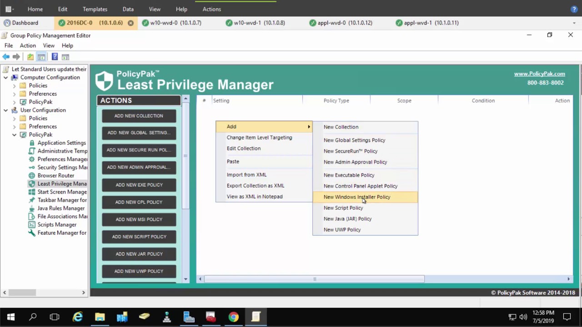This screenshot has width=582, height=327.
Task: Click the Condition column header
Action: 483,101
